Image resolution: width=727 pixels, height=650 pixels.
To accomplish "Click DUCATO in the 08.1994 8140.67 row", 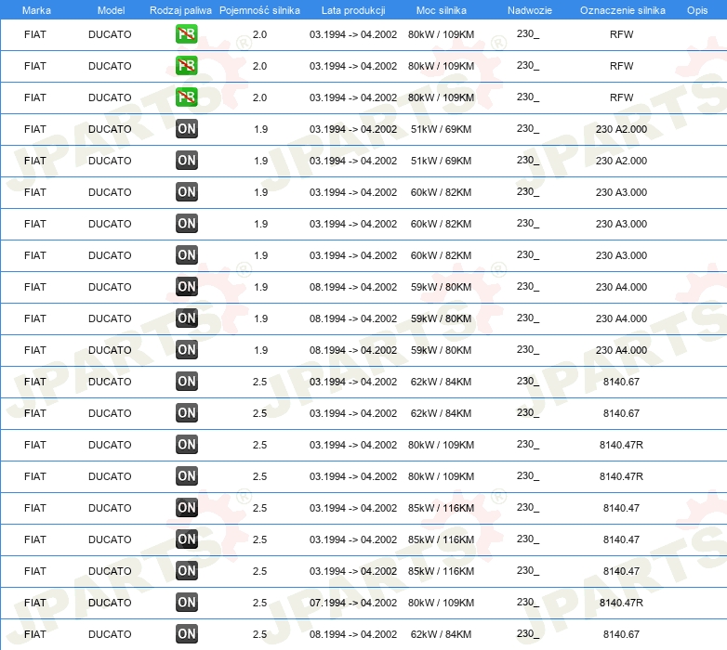I will pos(110,634).
